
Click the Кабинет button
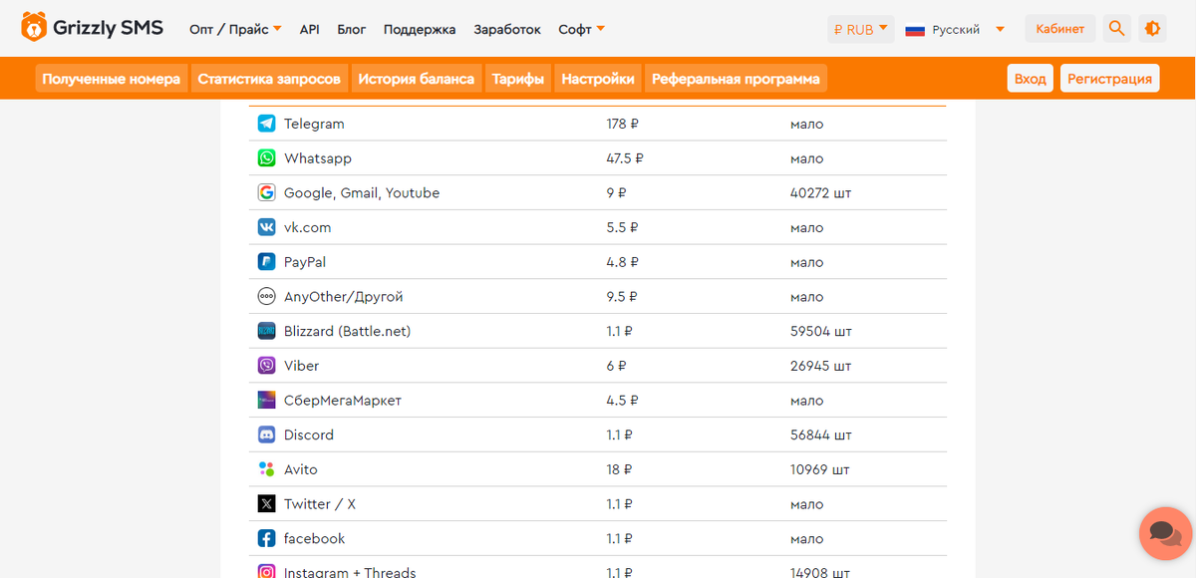coord(1059,29)
